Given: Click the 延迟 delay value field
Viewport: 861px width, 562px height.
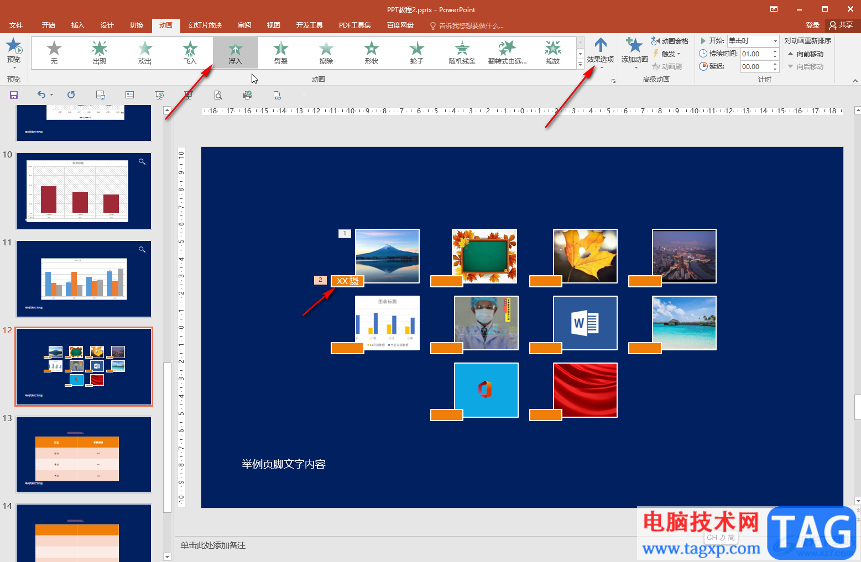Looking at the screenshot, I should (756, 66).
